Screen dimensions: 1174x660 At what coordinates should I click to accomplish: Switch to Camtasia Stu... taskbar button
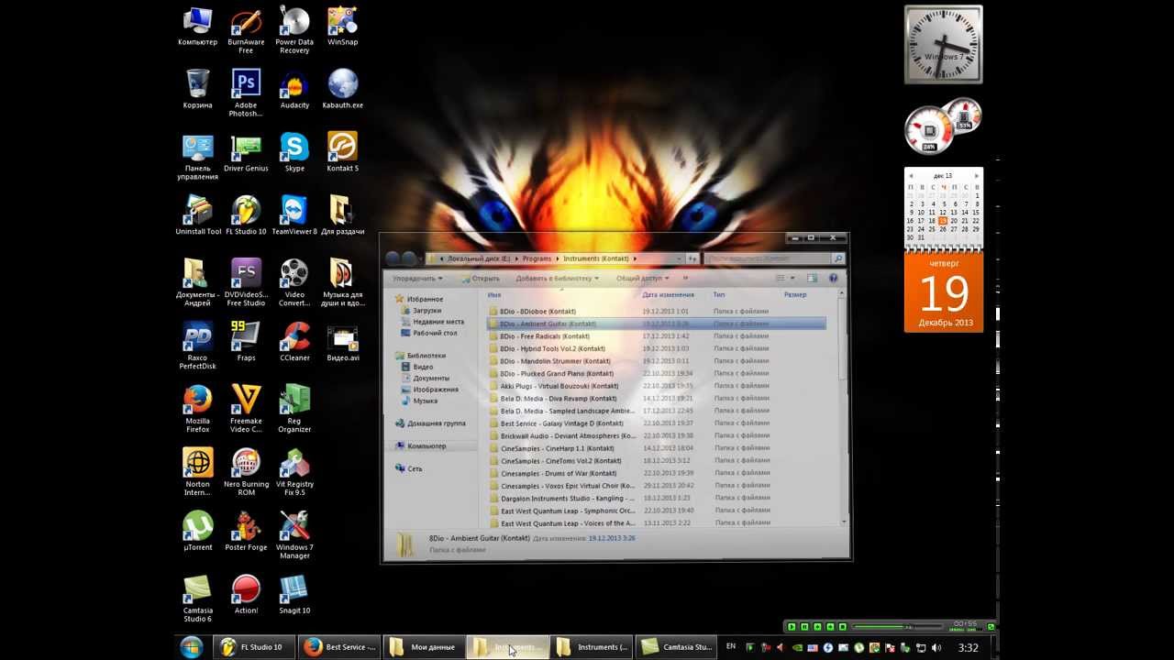[678, 647]
